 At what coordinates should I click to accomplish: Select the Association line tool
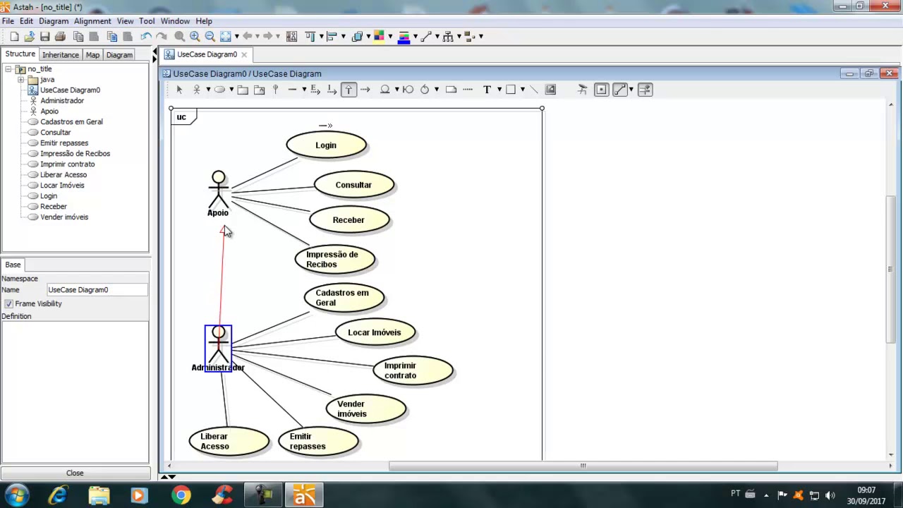(292, 90)
